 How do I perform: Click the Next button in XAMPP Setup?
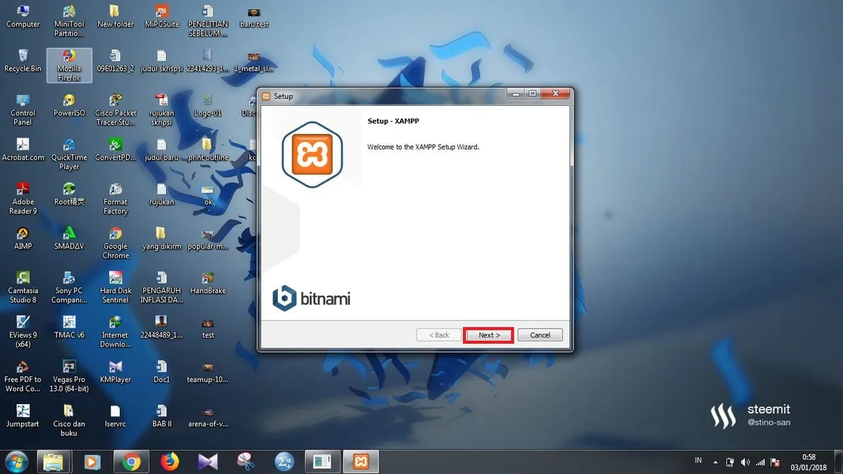point(488,335)
